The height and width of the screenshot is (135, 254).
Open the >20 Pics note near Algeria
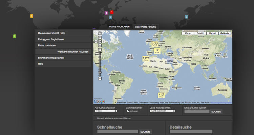pyautogui.click(x=146, y=59)
